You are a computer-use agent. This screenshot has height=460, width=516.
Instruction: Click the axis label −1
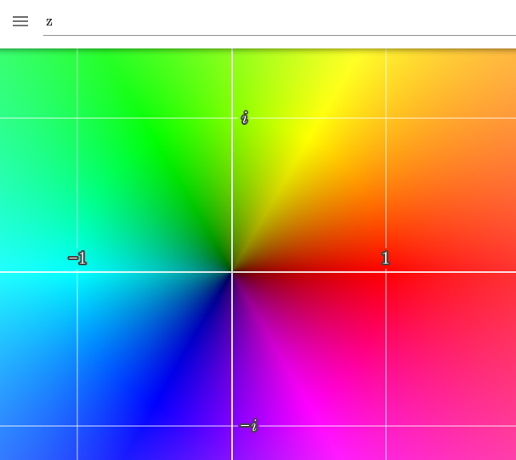click(77, 258)
